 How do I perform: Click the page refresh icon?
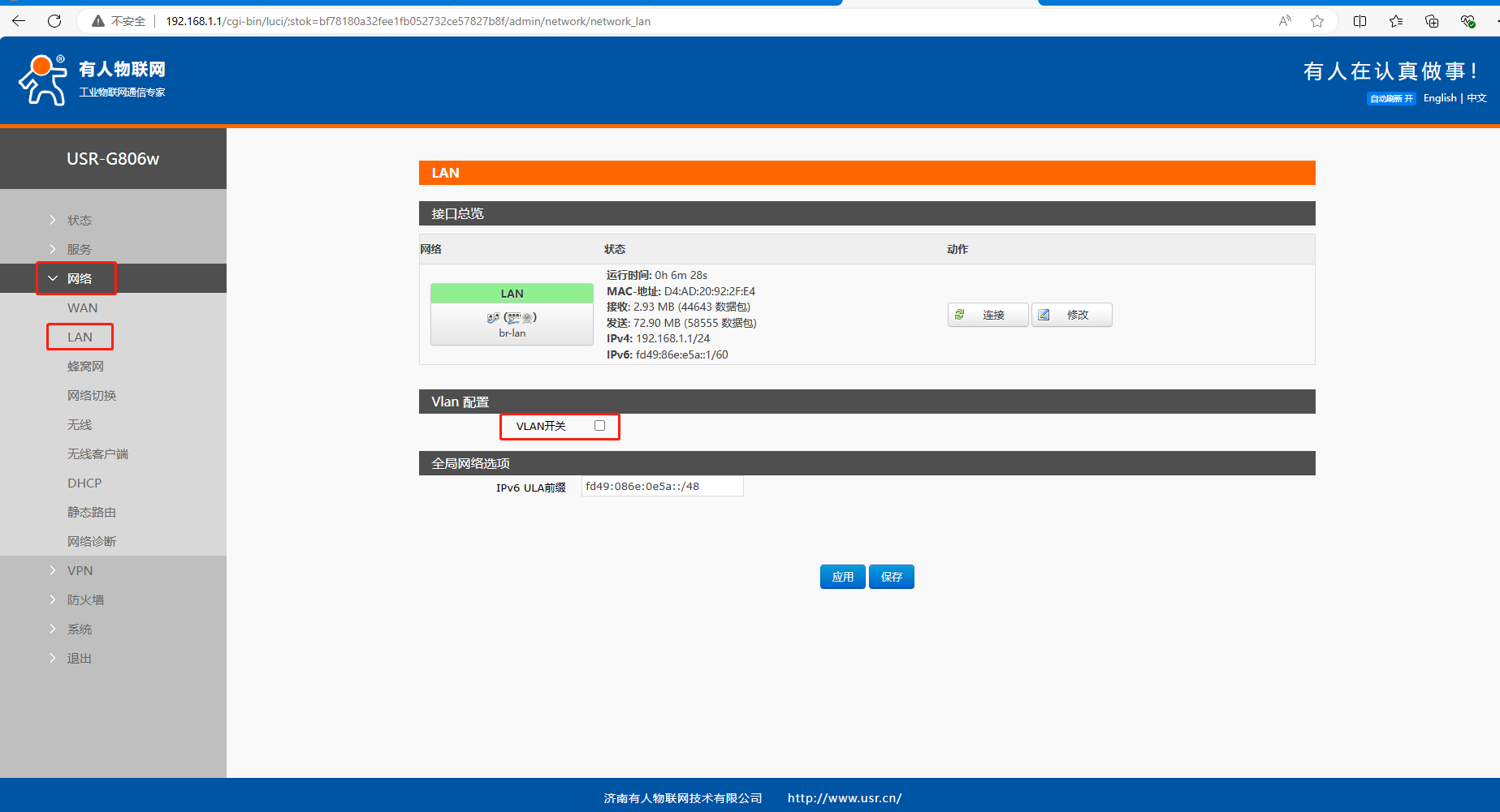coord(54,21)
